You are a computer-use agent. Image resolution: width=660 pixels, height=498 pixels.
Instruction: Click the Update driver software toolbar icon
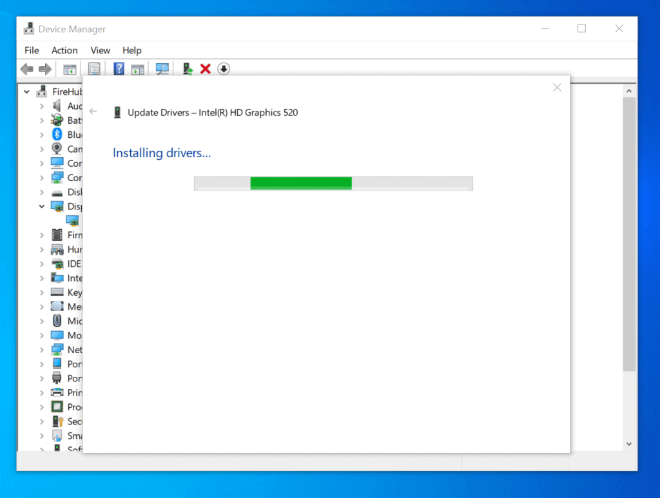click(188, 68)
